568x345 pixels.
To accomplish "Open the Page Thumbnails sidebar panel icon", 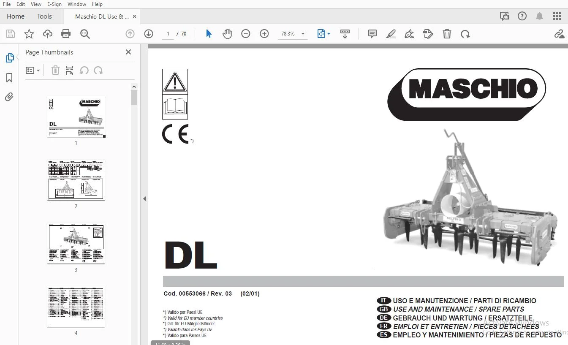I will (9, 58).
